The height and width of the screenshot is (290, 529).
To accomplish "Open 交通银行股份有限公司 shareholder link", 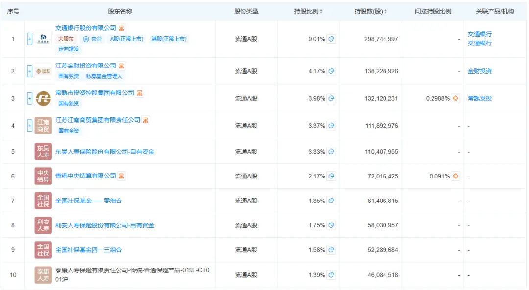I will pos(85,28).
